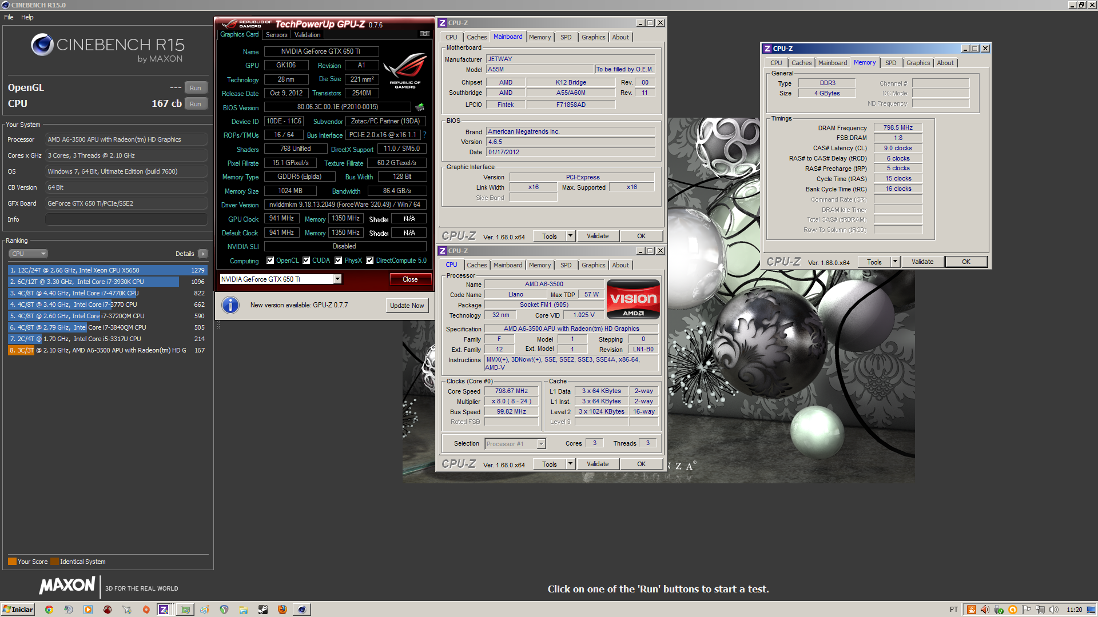This screenshot has height=617, width=1098.
Task: Click the Safely Remove Hardware tray icon
Action: click(x=998, y=610)
